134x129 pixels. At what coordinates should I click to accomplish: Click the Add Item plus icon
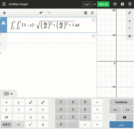4,13
